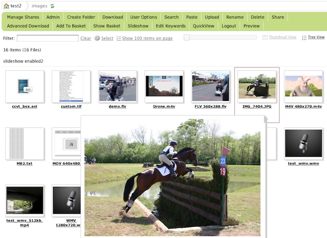Click the home icon beside test2
This screenshot has height=238, width=327.
[x=6, y=6]
